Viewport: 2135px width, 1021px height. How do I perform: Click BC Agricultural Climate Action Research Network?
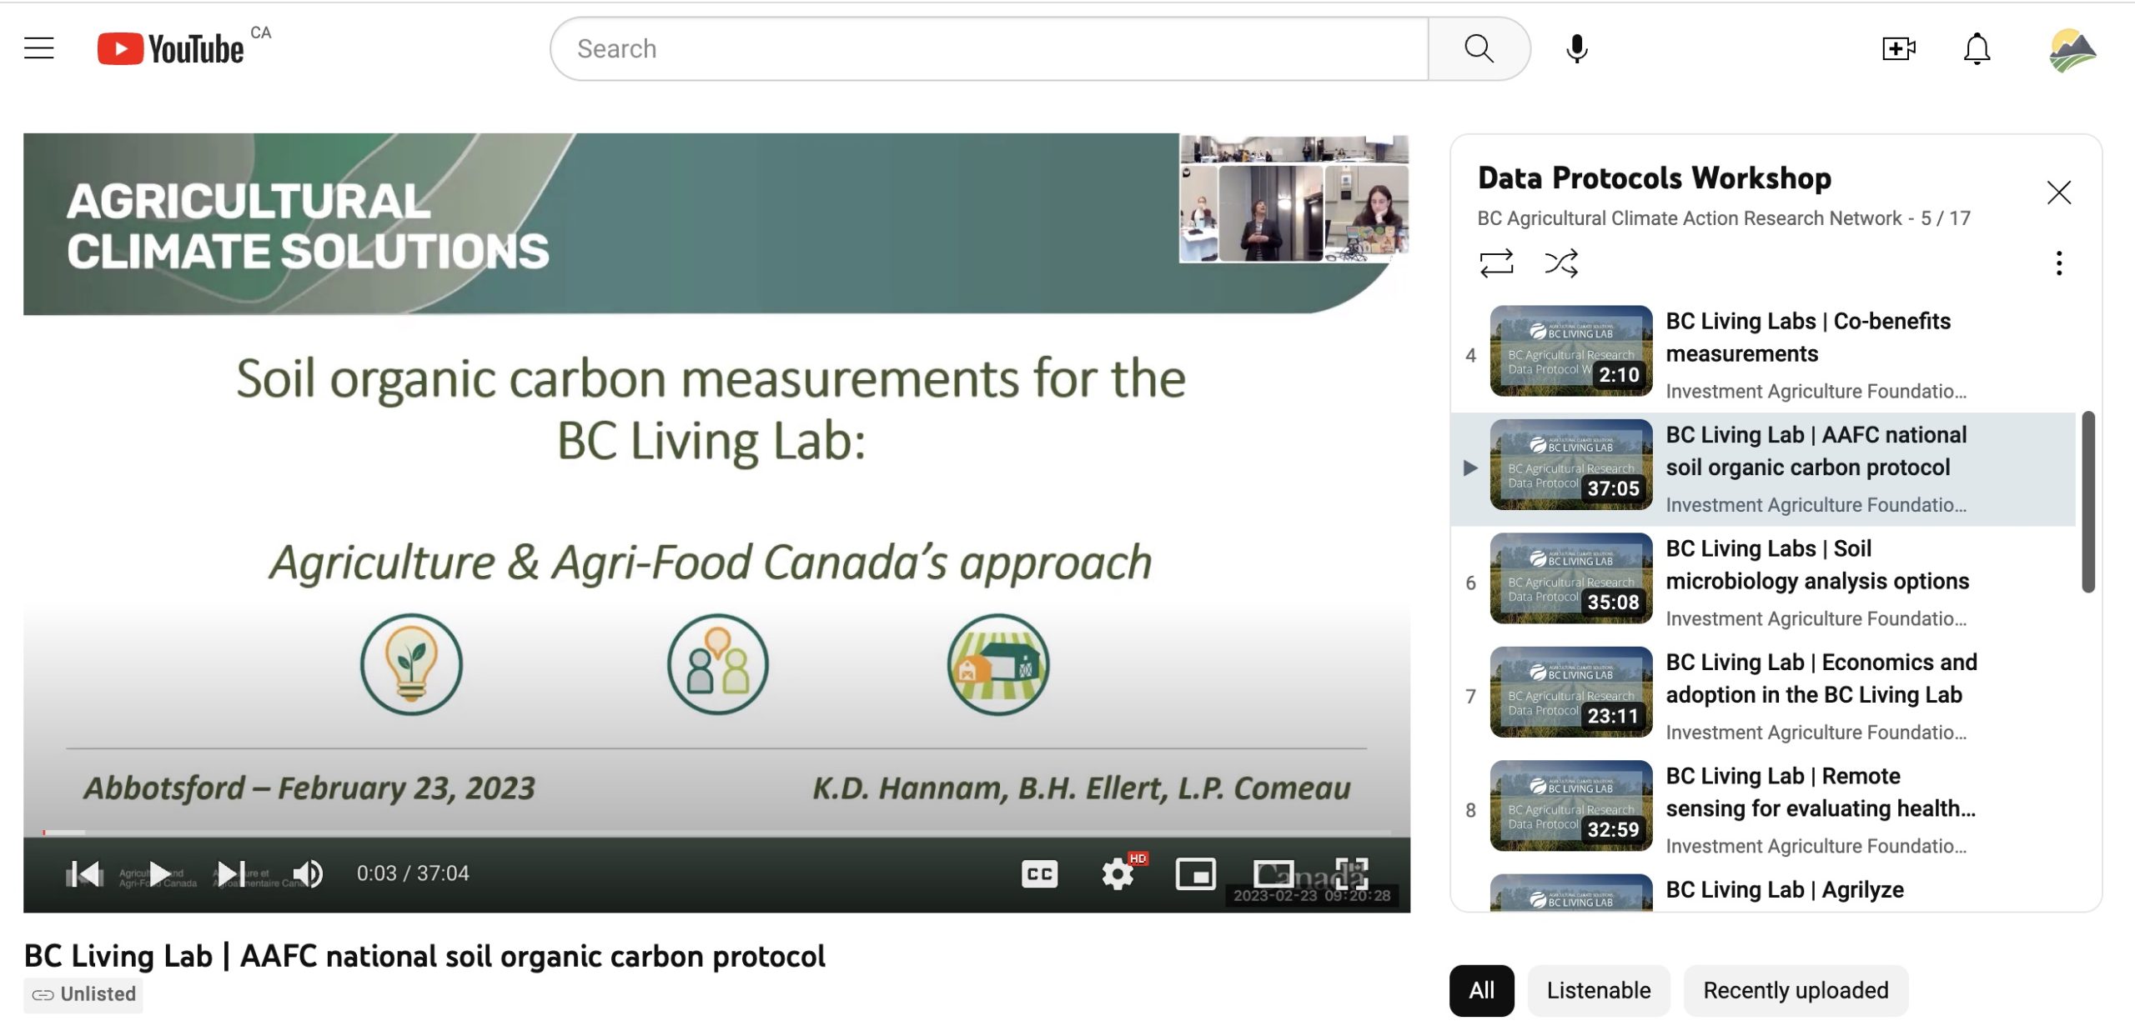tap(1690, 218)
